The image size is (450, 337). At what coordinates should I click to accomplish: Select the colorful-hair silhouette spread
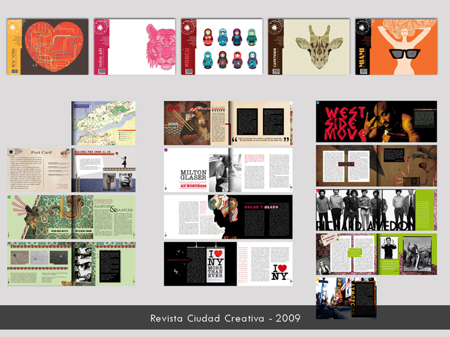(228, 217)
